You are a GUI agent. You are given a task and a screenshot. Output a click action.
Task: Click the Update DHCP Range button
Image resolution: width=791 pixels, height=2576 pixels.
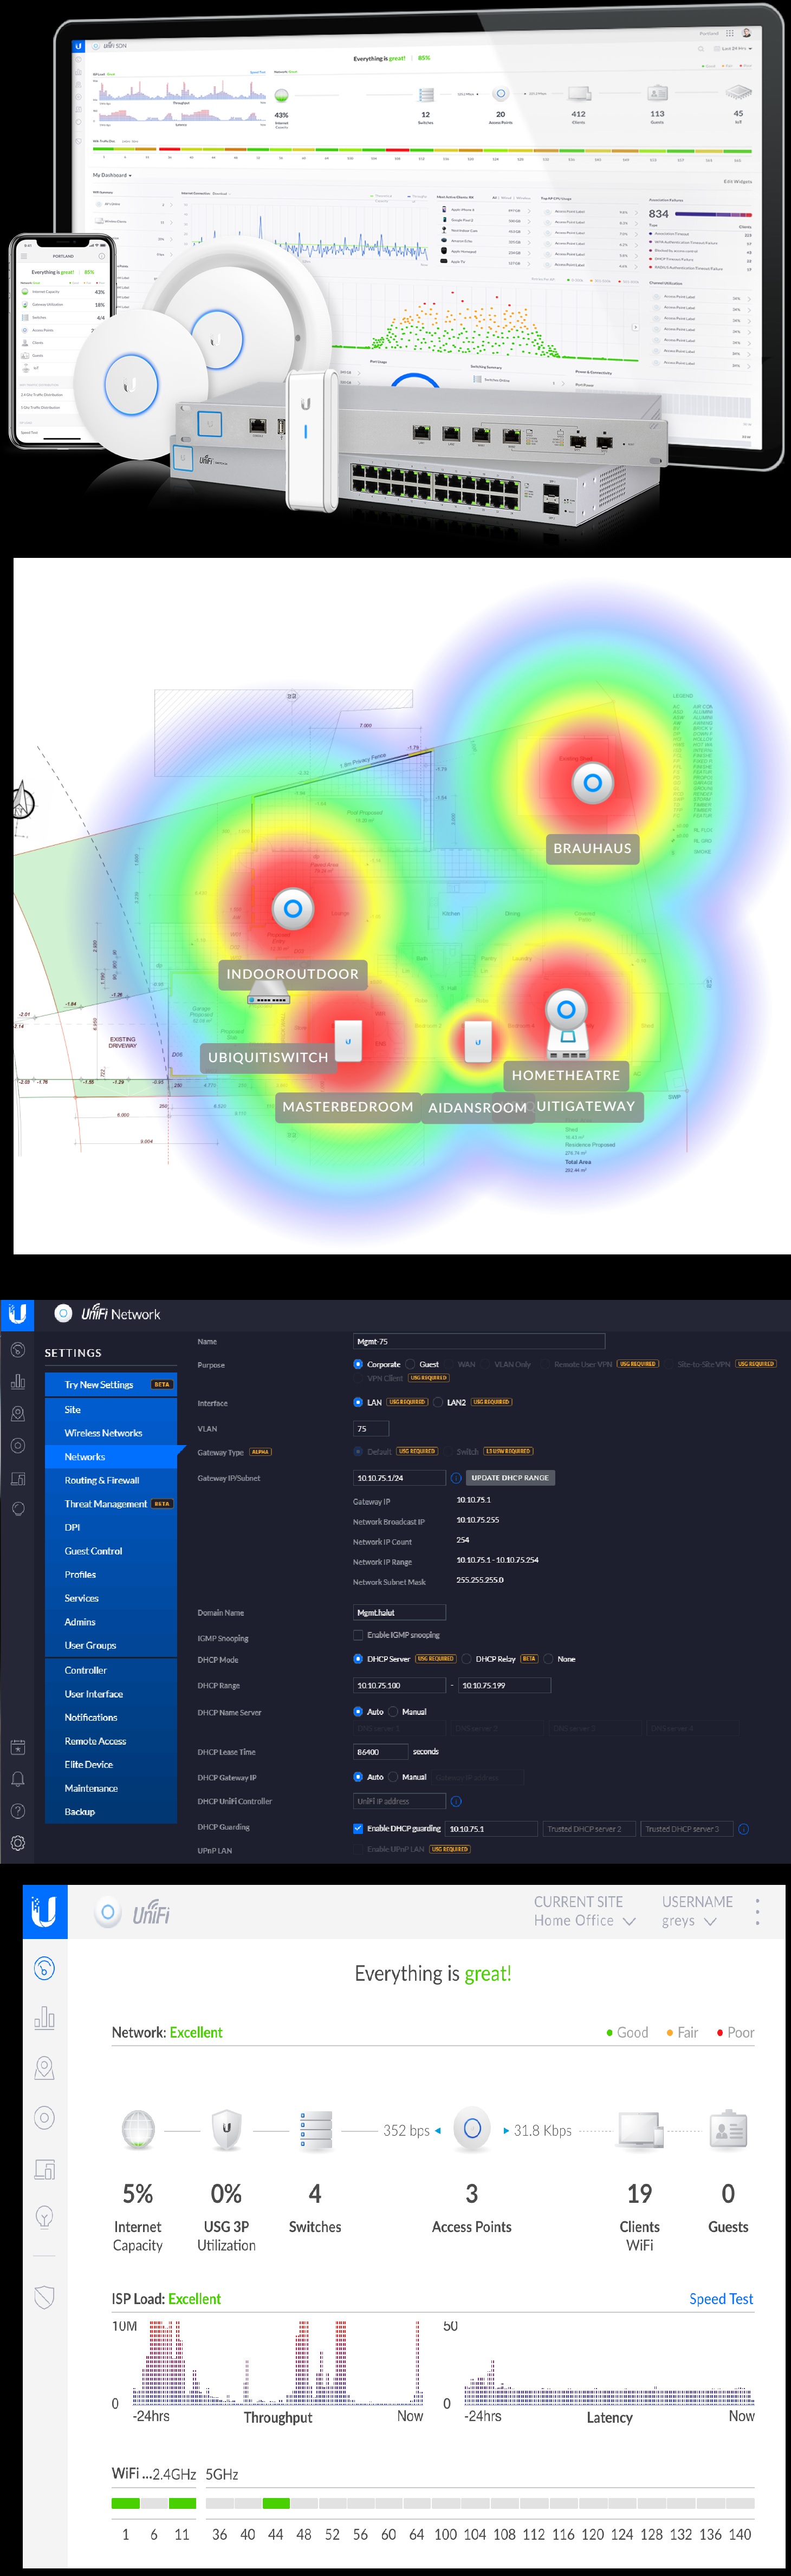(510, 1478)
